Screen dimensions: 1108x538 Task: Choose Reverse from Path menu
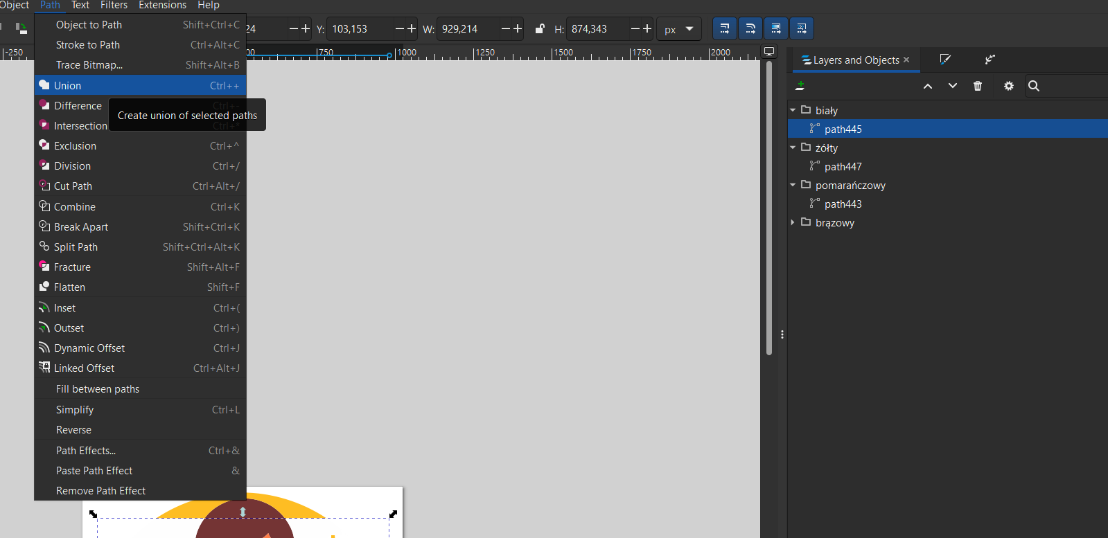140,429
